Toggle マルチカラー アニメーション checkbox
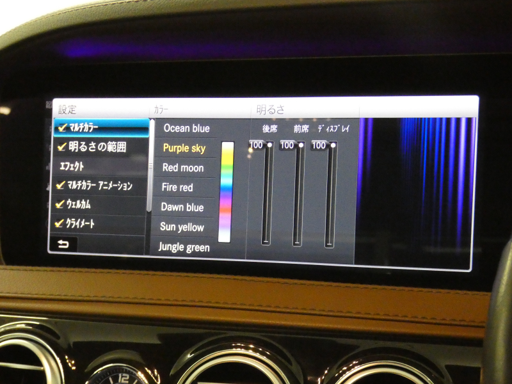The height and width of the screenshot is (384, 512). (60, 186)
